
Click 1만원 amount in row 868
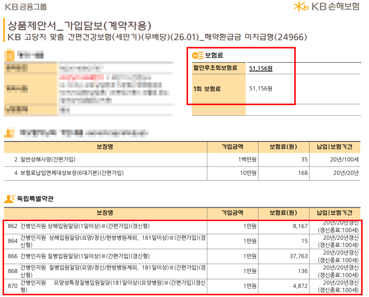click(x=250, y=271)
